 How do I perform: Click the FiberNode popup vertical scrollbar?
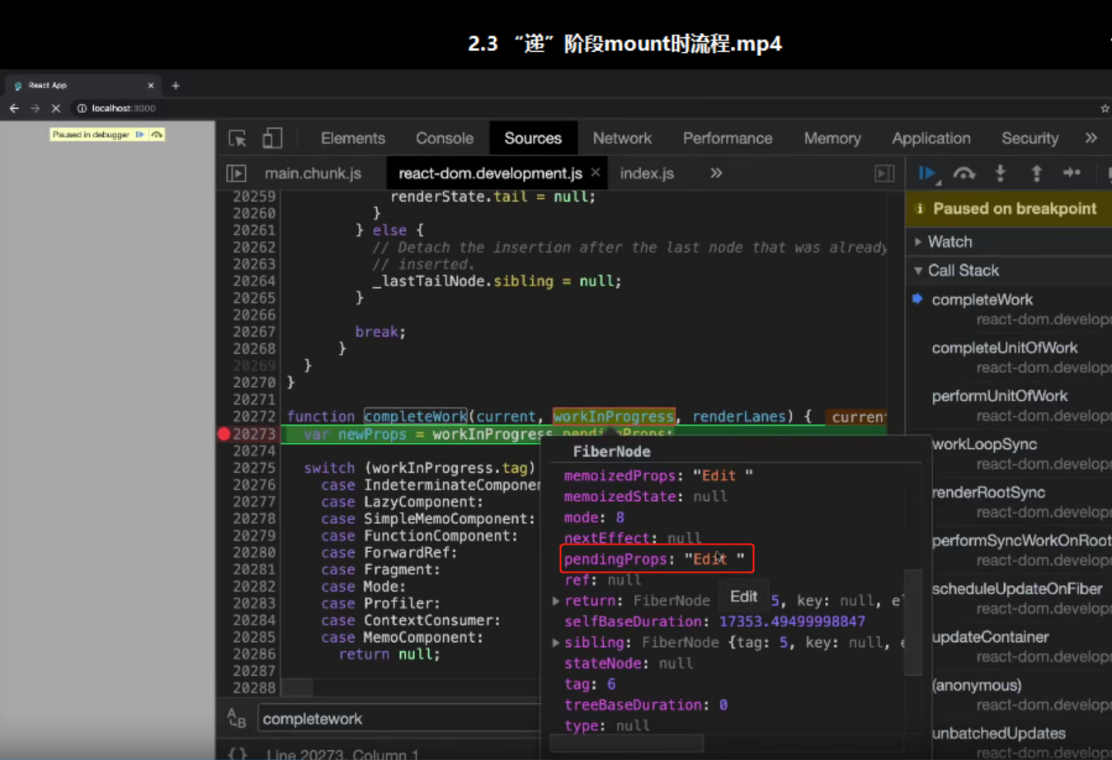coord(912,622)
